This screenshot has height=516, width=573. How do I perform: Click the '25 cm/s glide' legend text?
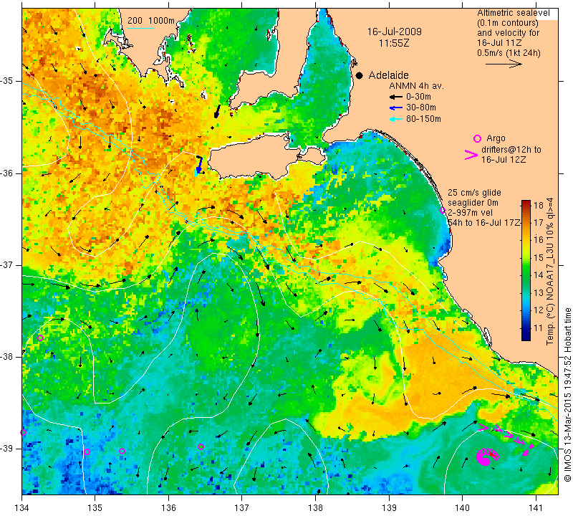pyautogui.click(x=474, y=193)
